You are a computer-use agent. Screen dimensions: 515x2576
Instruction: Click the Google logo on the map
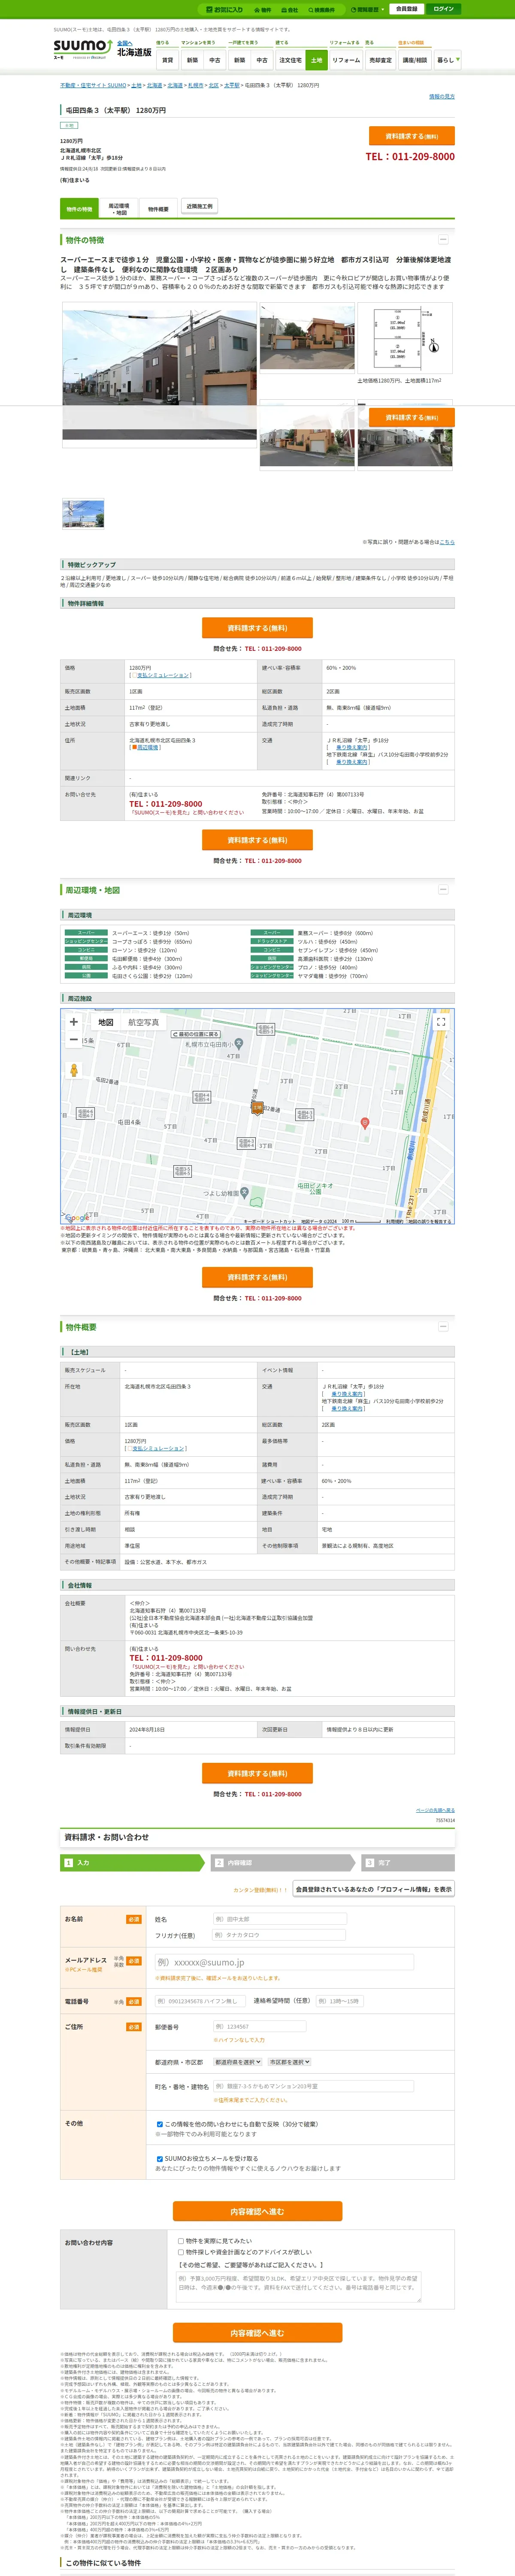[76, 1218]
